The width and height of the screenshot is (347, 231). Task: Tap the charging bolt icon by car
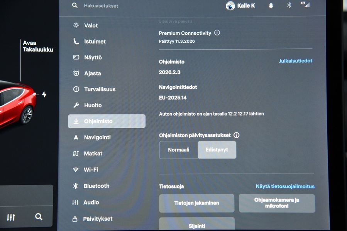point(44,94)
